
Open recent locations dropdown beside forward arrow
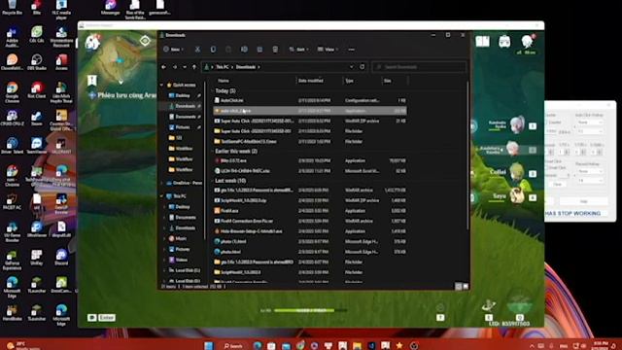(185, 67)
